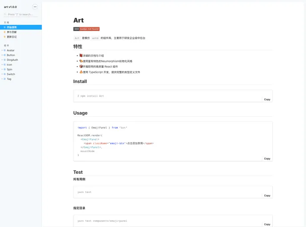306x227 pixels.
Task: Expand the Switch component arrow
Action: tap(2, 74)
